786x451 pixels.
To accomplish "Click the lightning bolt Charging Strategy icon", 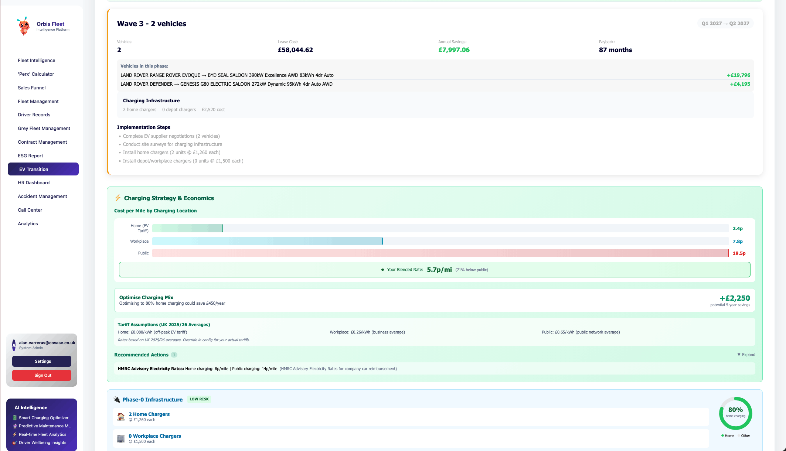I will pyautogui.click(x=118, y=198).
